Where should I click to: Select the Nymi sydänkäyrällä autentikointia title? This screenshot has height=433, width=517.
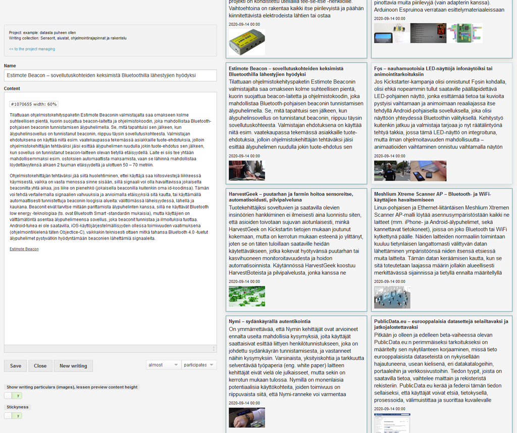click(x=270, y=321)
